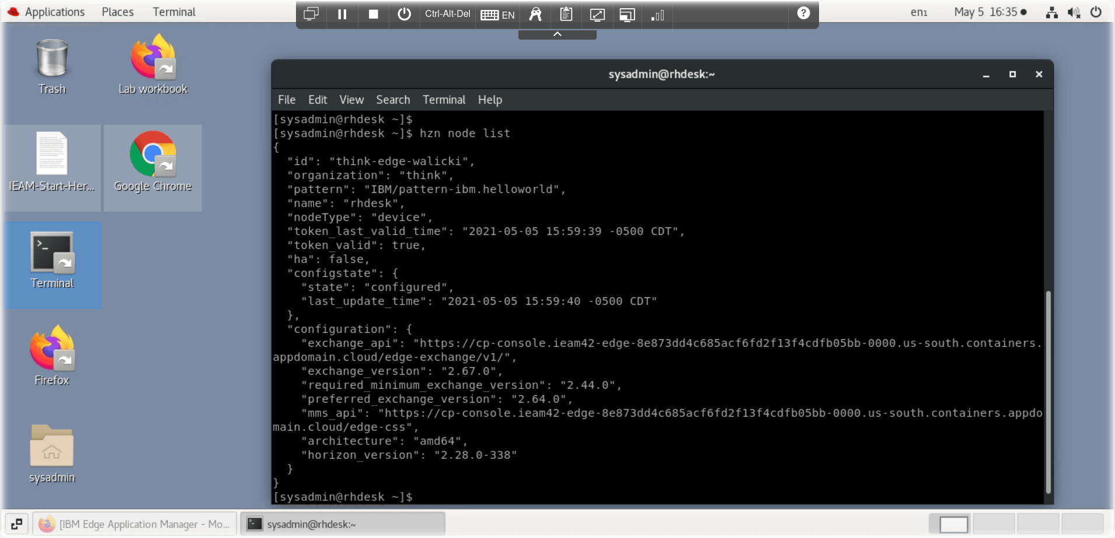Open the File menu in terminal
Image resolution: width=1115 pixels, height=538 pixels.
(x=287, y=100)
